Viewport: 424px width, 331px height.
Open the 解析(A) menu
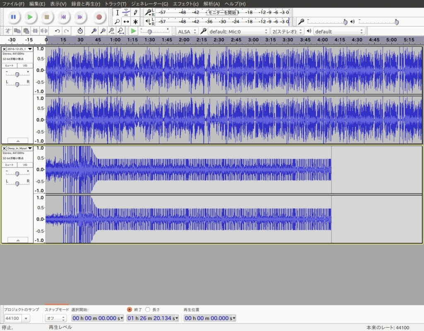[212, 4]
